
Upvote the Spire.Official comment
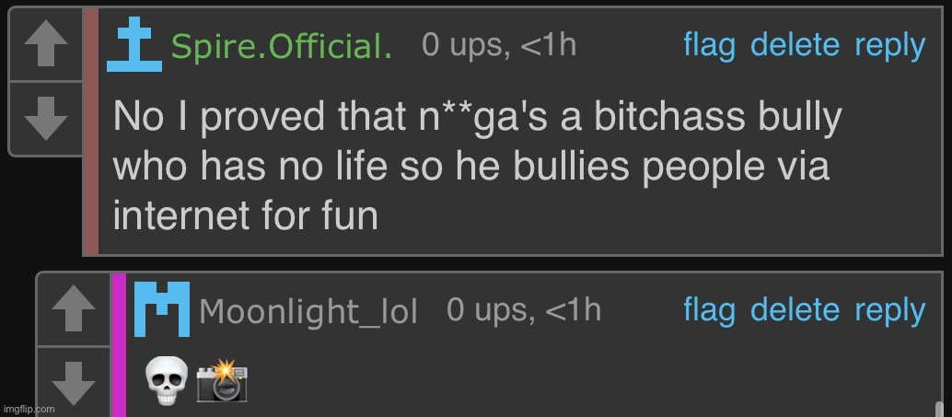click(44, 45)
